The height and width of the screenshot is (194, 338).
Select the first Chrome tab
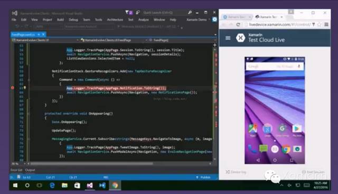237,17
